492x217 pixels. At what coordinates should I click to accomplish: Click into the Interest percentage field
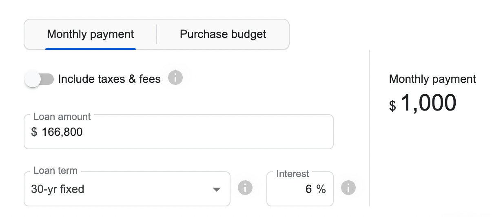(x=300, y=189)
